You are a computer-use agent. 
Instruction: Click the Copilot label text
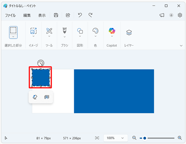point(112,46)
